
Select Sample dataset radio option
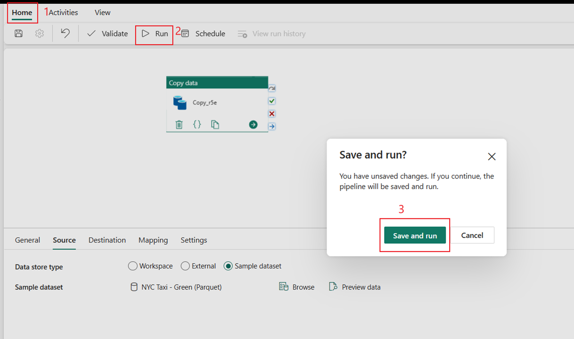tap(253, 266)
